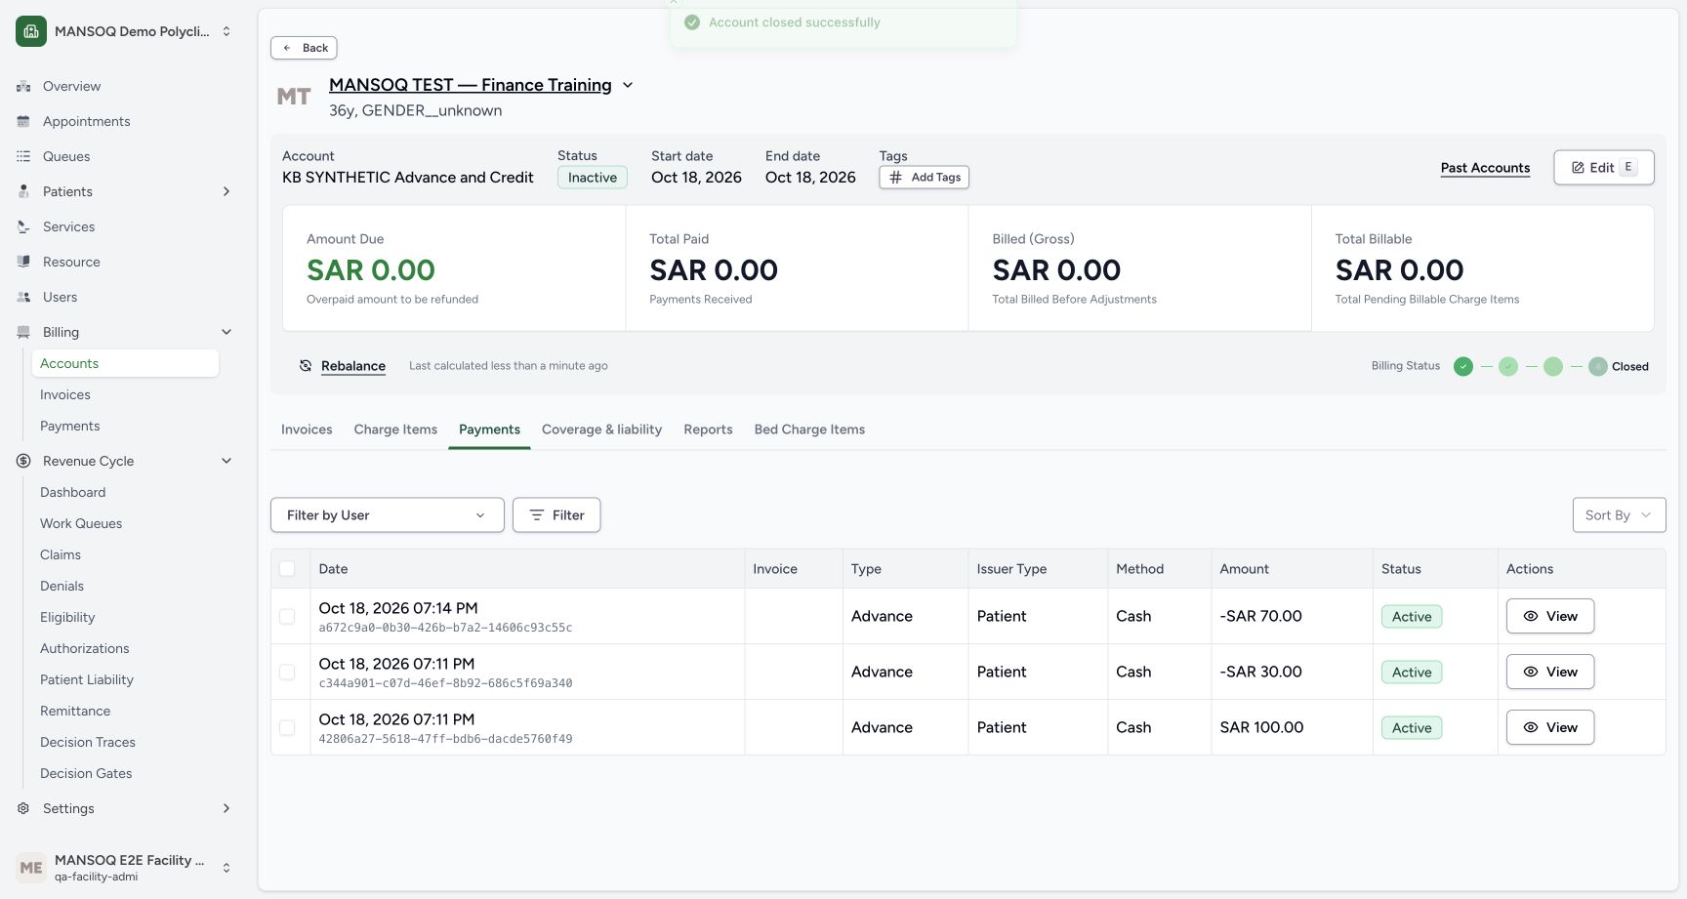Collapse the Billing section chevron
The image size is (1687, 899).
coord(226,332)
